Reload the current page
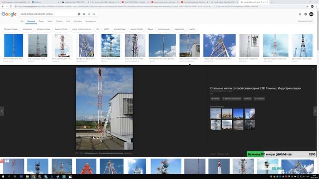319x179 pixels. tap(10, 6)
